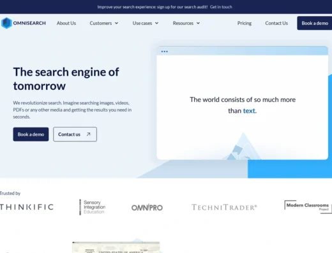The height and width of the screenshot is (253, 332).
Task: Click the Contact us outlined button
Action: click(x=75, y=134)
